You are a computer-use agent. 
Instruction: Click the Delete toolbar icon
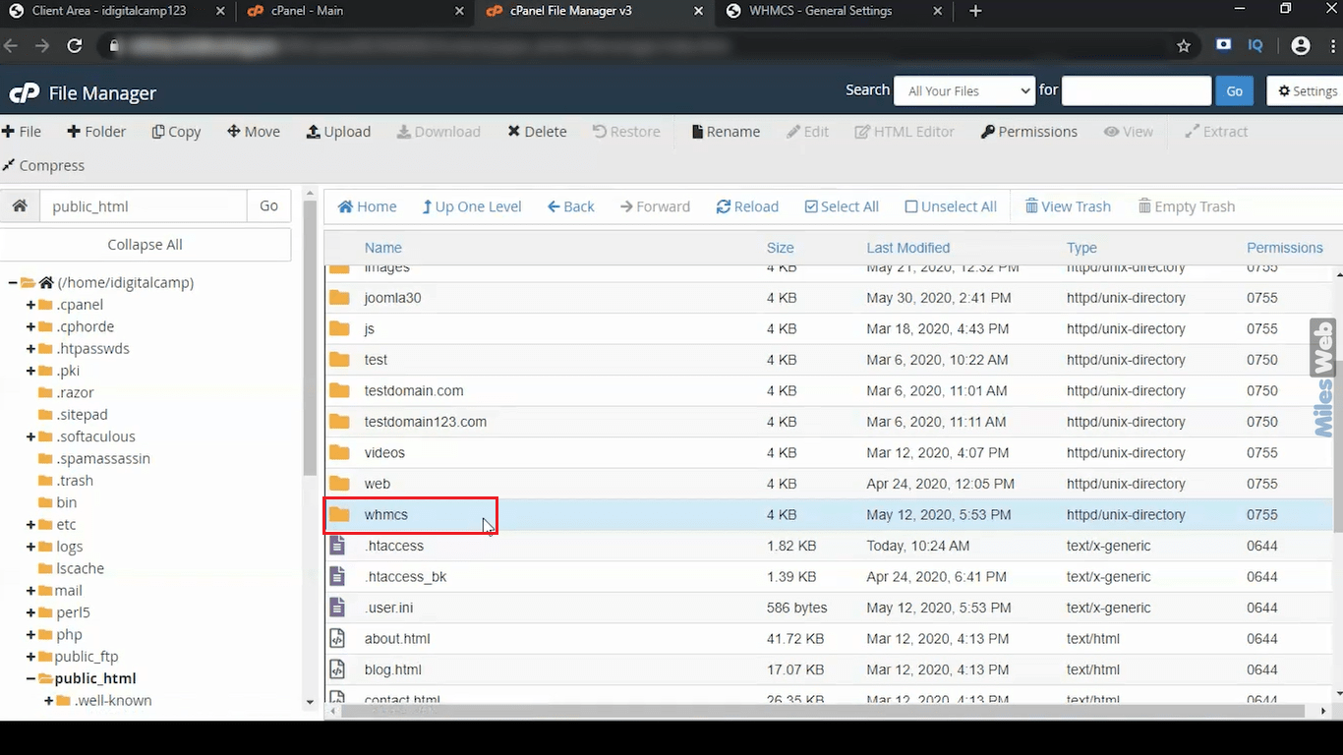coord(537,132)
